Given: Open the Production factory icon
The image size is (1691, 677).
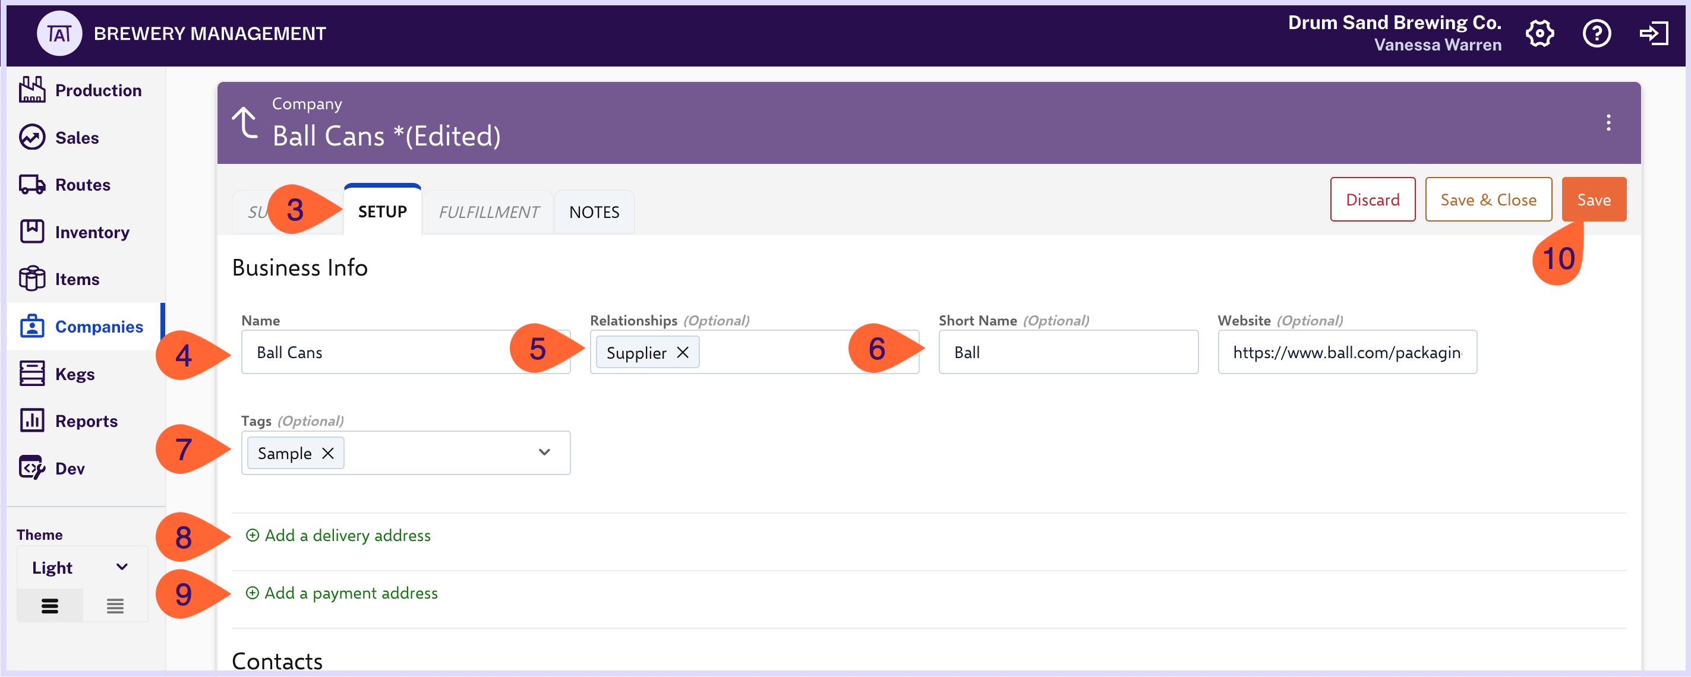Looking at the screenshot, I should pyautogui.click(x=31, y=90).
